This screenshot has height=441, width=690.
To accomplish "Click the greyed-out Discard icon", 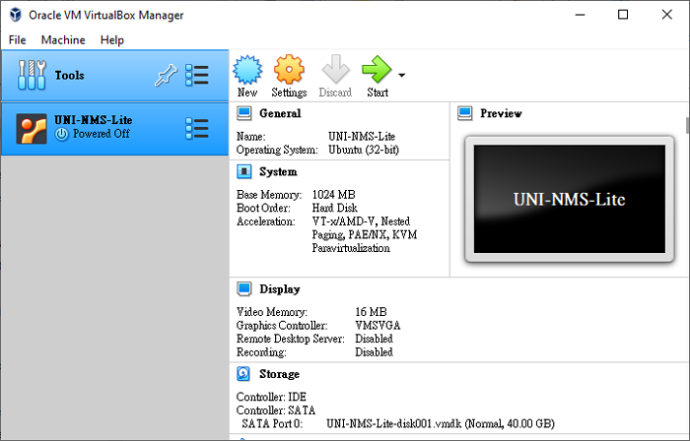I will pos(335,70).
